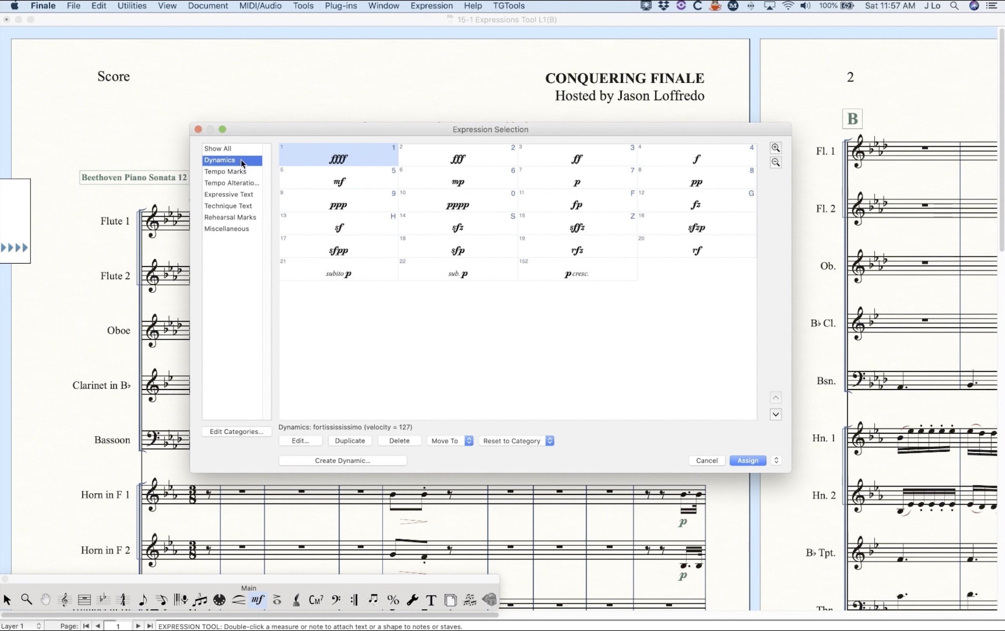Zoom in on expressions with magnifier button

point(776,148)
